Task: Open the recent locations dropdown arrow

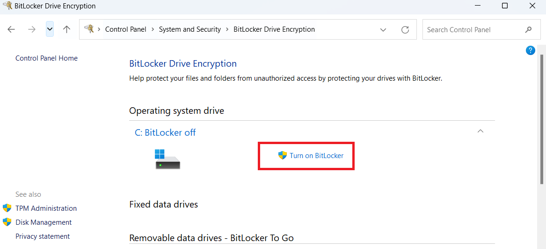Action: 50,29
